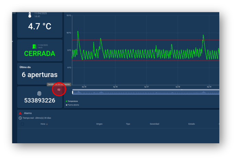This screenshot has height=158, width=234.
Task: Tick the select-all alarms checkbox
Action: click(23, 124)
